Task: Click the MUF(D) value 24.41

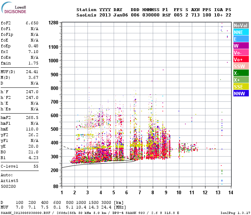Action: pos(32,72)
